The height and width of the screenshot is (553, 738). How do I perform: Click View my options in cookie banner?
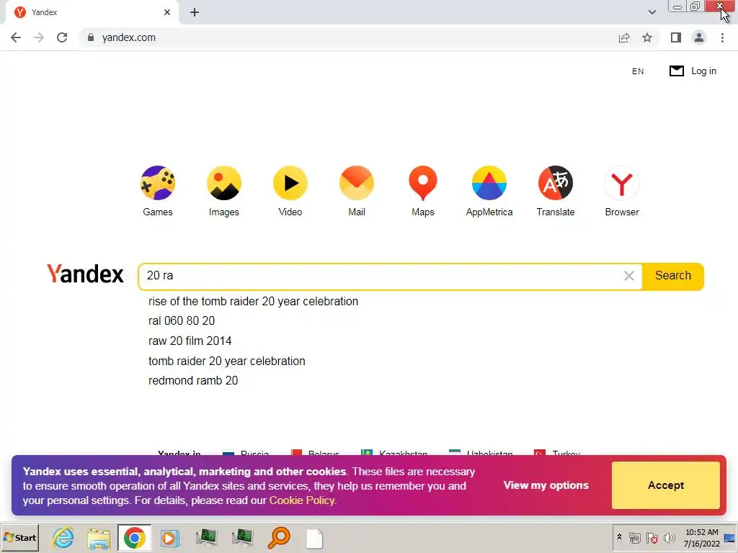(x=546, y=485)
